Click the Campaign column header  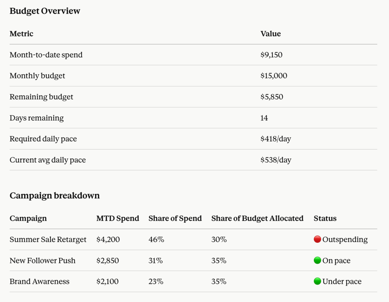[28, 219]
